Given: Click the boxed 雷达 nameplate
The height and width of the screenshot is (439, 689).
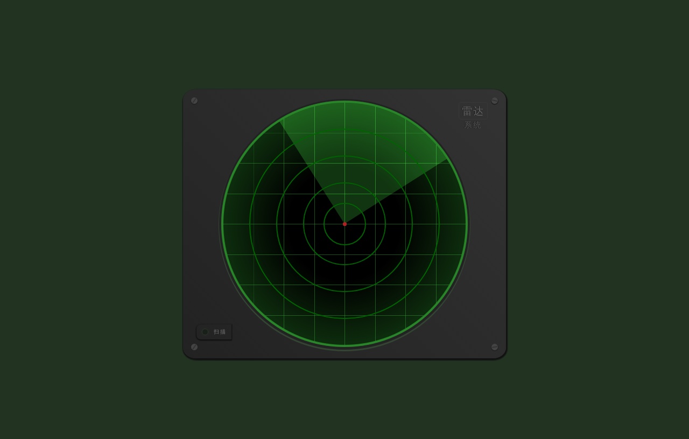Looking at the screenshot, I should click(473, 111).
